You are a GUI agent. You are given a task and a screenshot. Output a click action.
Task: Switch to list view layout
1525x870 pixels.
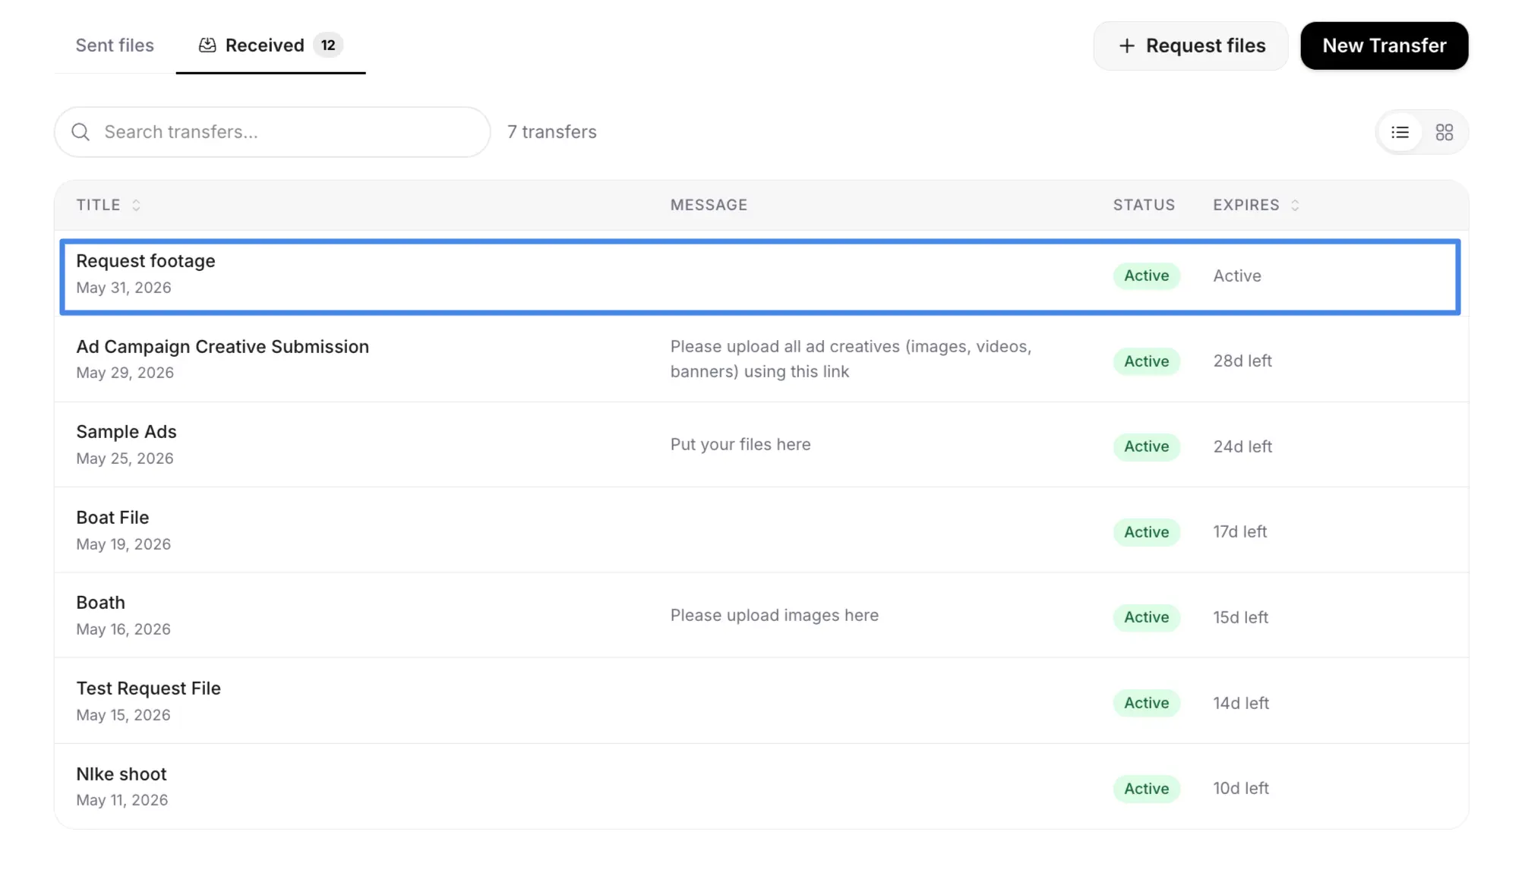click(x=1400, y=133)
